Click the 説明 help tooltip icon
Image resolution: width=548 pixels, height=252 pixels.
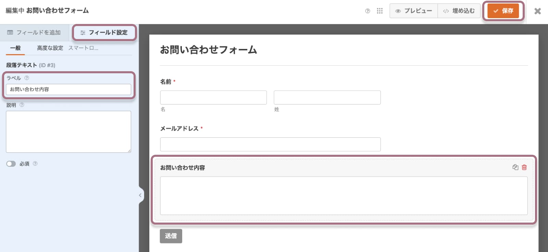(x=22, y=105)
